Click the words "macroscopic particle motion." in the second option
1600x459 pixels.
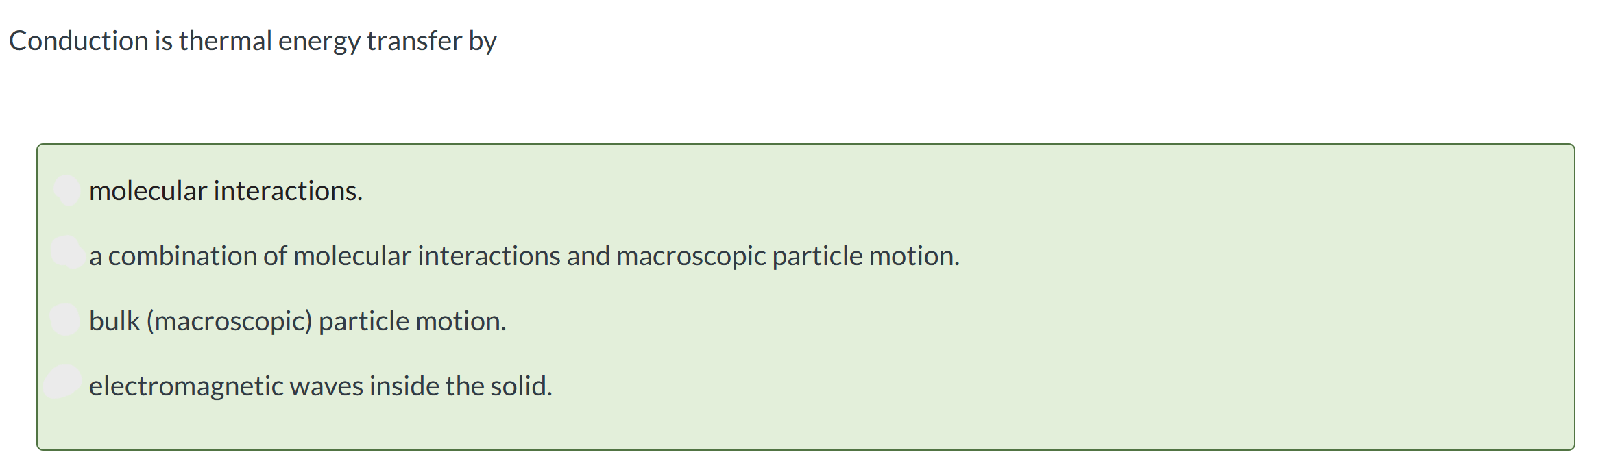[x=788, y=256]
